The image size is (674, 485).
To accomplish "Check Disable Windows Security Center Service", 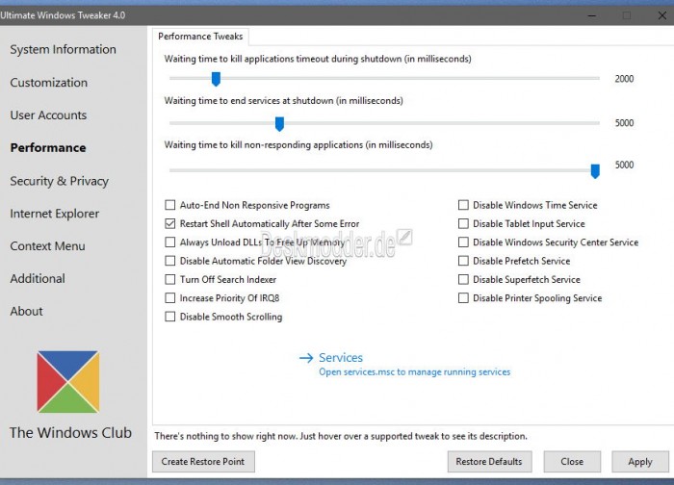I will (x=463, y=242).
